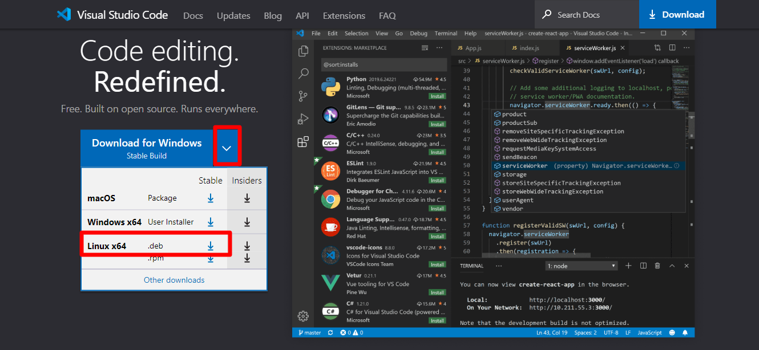Download Linux .rpm Insiders build
Image resolution: width=759 pixels, height=350 pixels.
247,258
